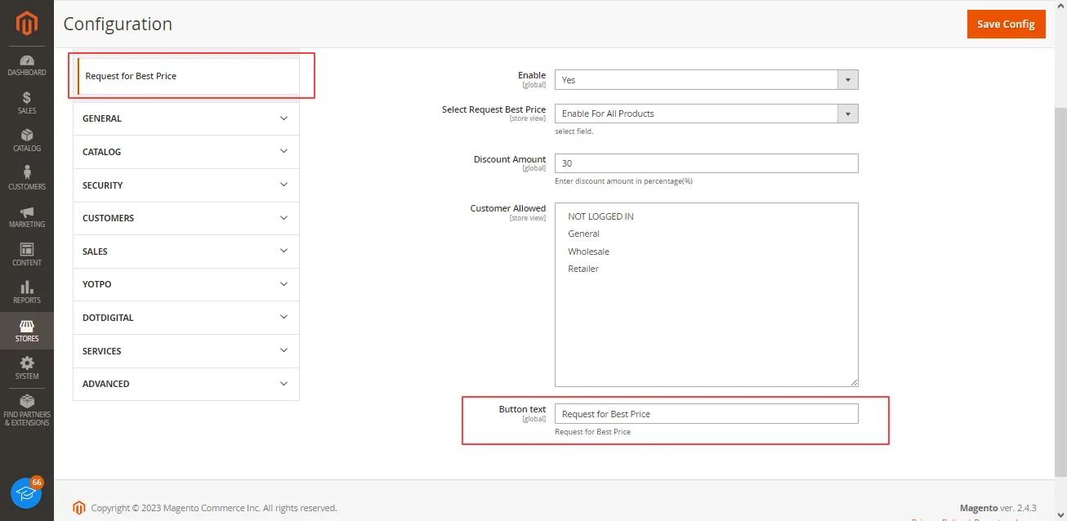Open the Select Request Best Price dropdown
The image size is (1067, 521).
[707, 114]
